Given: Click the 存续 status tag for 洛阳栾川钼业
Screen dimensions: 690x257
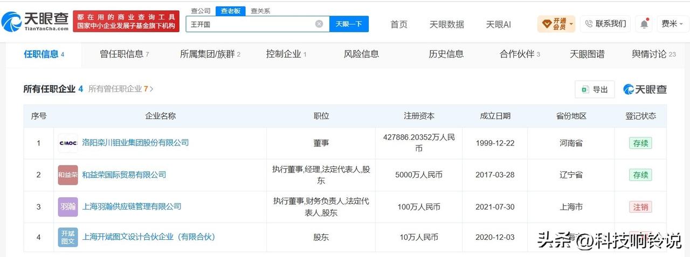Looking at the screenshot, I should coord(640,143).
